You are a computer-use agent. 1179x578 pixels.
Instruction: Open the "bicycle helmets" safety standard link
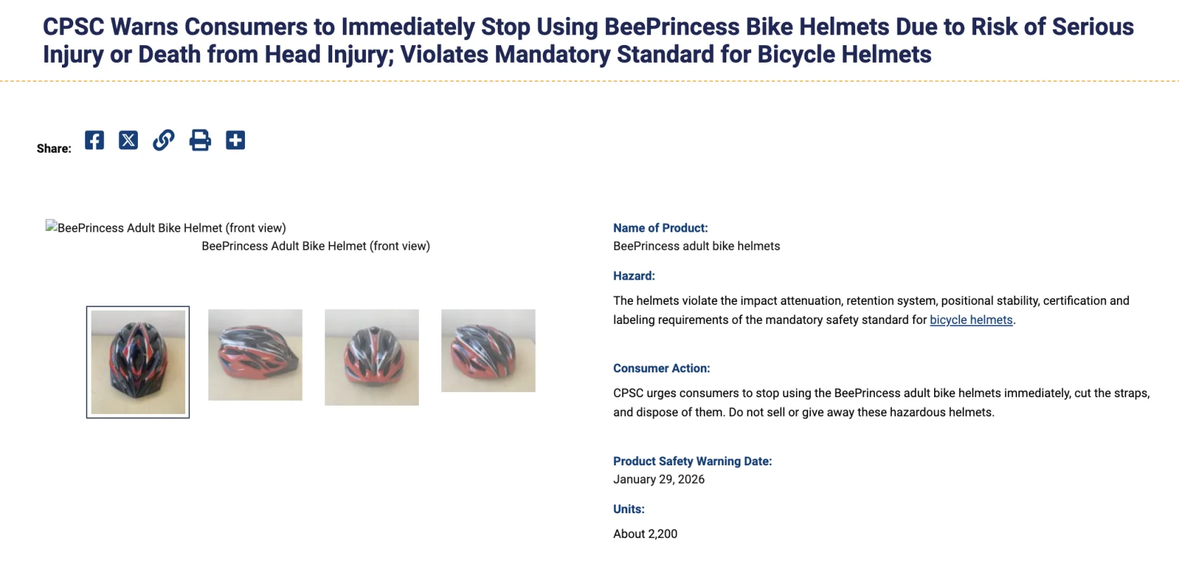[971, 320]
